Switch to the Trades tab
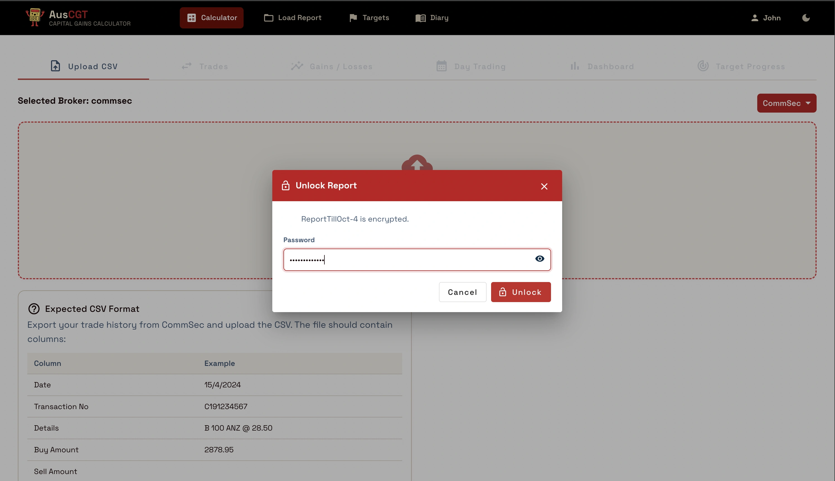The height and width of the screenshot is (481, 835). [205, 66]
